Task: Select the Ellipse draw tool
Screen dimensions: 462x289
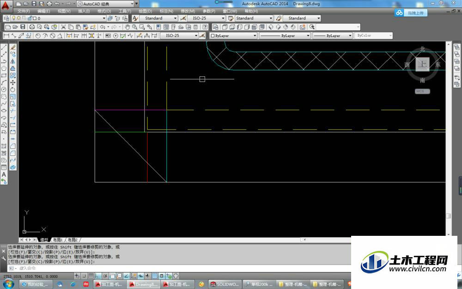Action: (x=4, y=111)
